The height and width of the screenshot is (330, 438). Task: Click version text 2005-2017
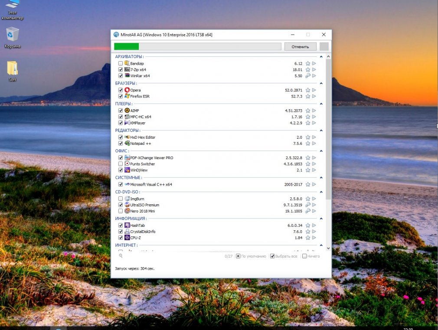(293, 184)
